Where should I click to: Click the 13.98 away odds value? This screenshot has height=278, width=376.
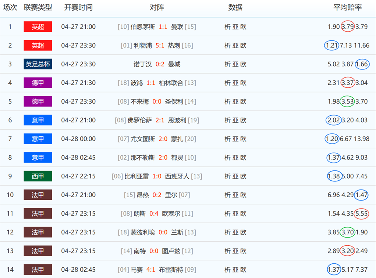(x=361, y=139)
